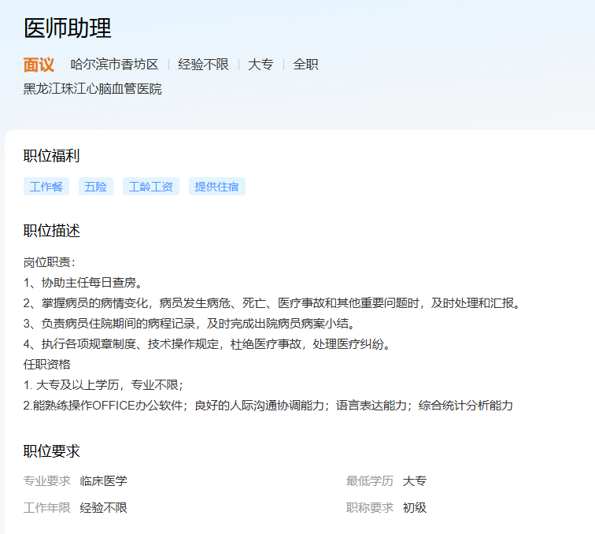Click the 临床医学 value beside 专业要求
This screenshot has height=534, width=595.
pos(103,480)
